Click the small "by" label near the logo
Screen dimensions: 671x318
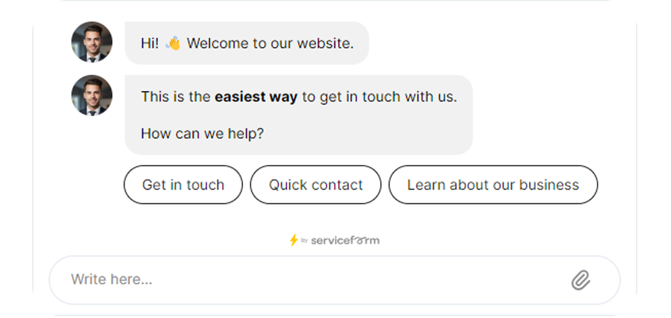304,240
